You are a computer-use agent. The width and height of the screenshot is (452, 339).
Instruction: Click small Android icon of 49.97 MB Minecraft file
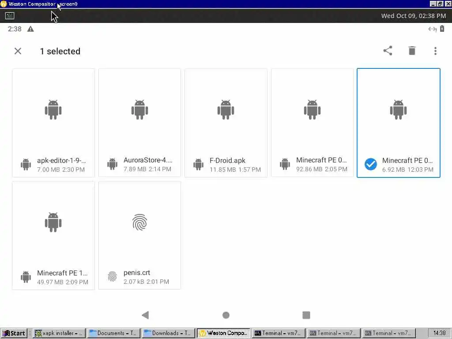(26, 277)
